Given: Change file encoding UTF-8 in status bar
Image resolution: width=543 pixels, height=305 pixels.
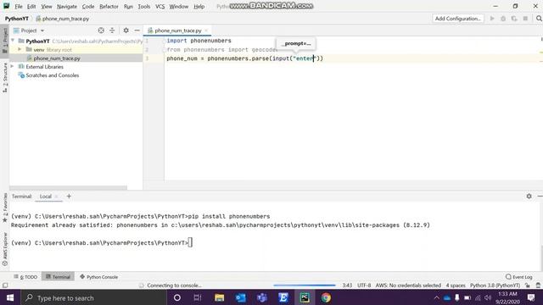Looking at the screenshot, I should [364, 286].
